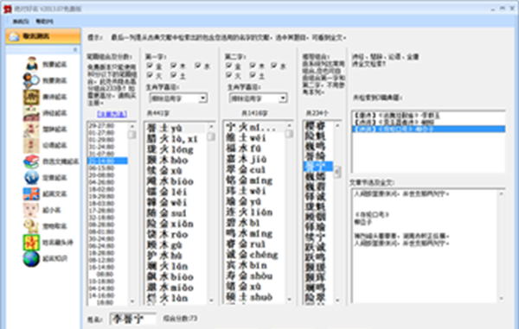Open the first character filter combo box
This screenshot has width=519, height=329.
178,98
